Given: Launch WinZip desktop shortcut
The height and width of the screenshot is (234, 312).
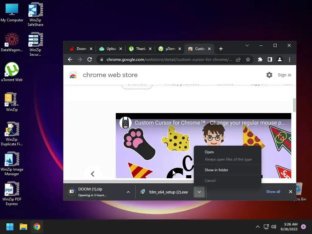Looking at the screenshot, I should [12, 102].
